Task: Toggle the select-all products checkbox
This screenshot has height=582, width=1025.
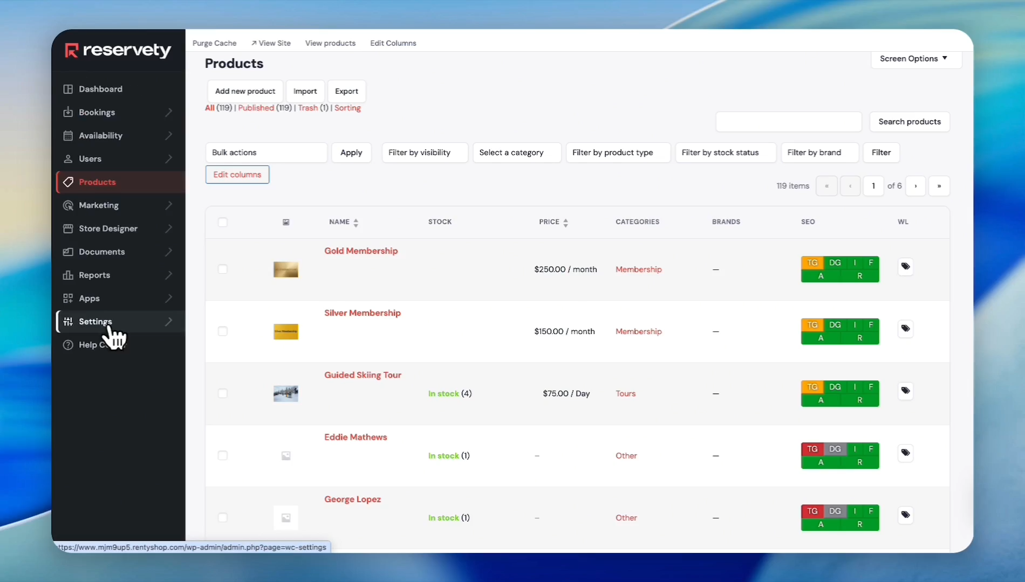Action: click(x=223, y=222)
